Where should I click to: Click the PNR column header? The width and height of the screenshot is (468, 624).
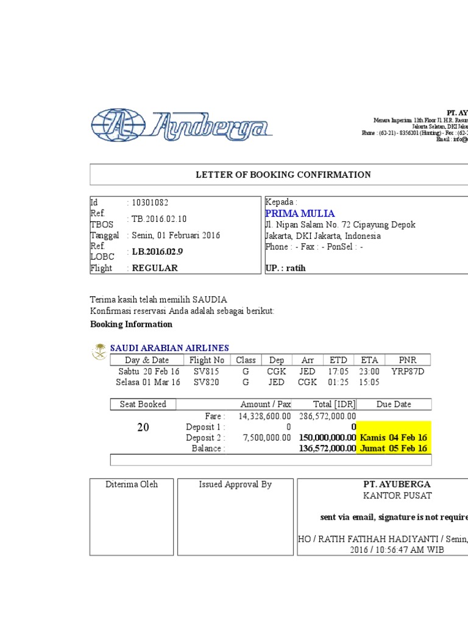(408, 360)
